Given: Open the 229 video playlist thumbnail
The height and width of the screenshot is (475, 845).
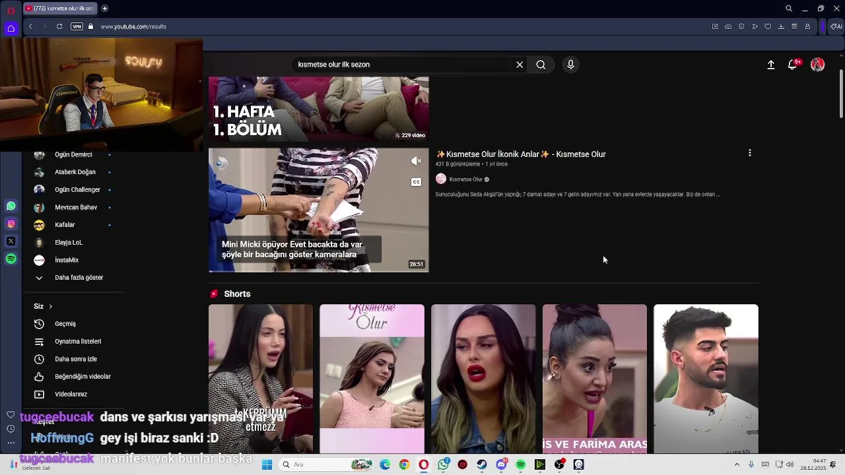Looking at the screenshot, I should click(319, 108).
